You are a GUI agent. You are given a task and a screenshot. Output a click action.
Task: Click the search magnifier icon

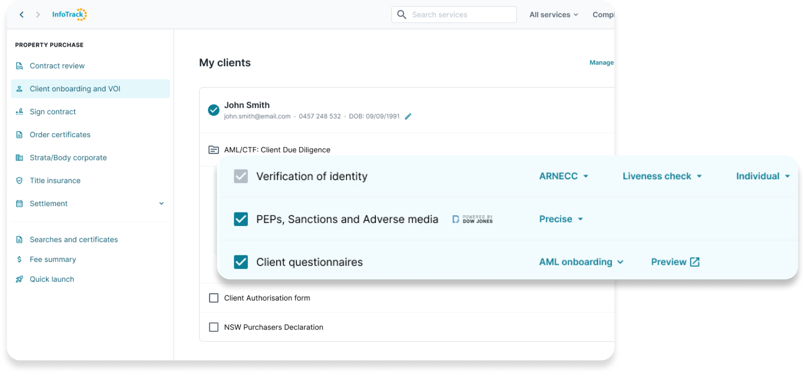click(x=401, y=15)
